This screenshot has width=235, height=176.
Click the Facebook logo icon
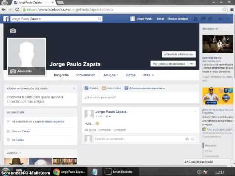coord(6,19)
